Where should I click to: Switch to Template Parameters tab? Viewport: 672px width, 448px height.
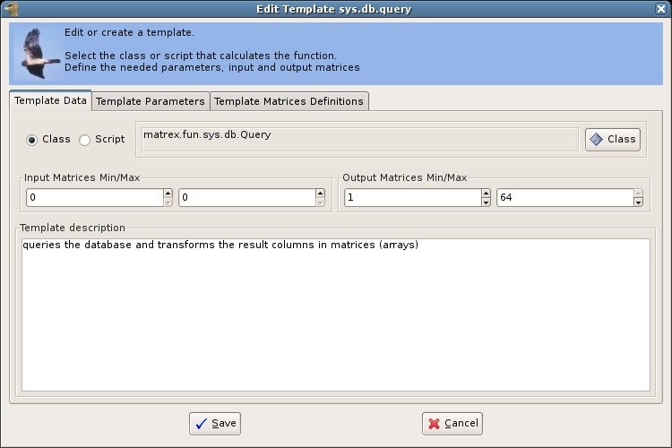click(x=151, y=101)
